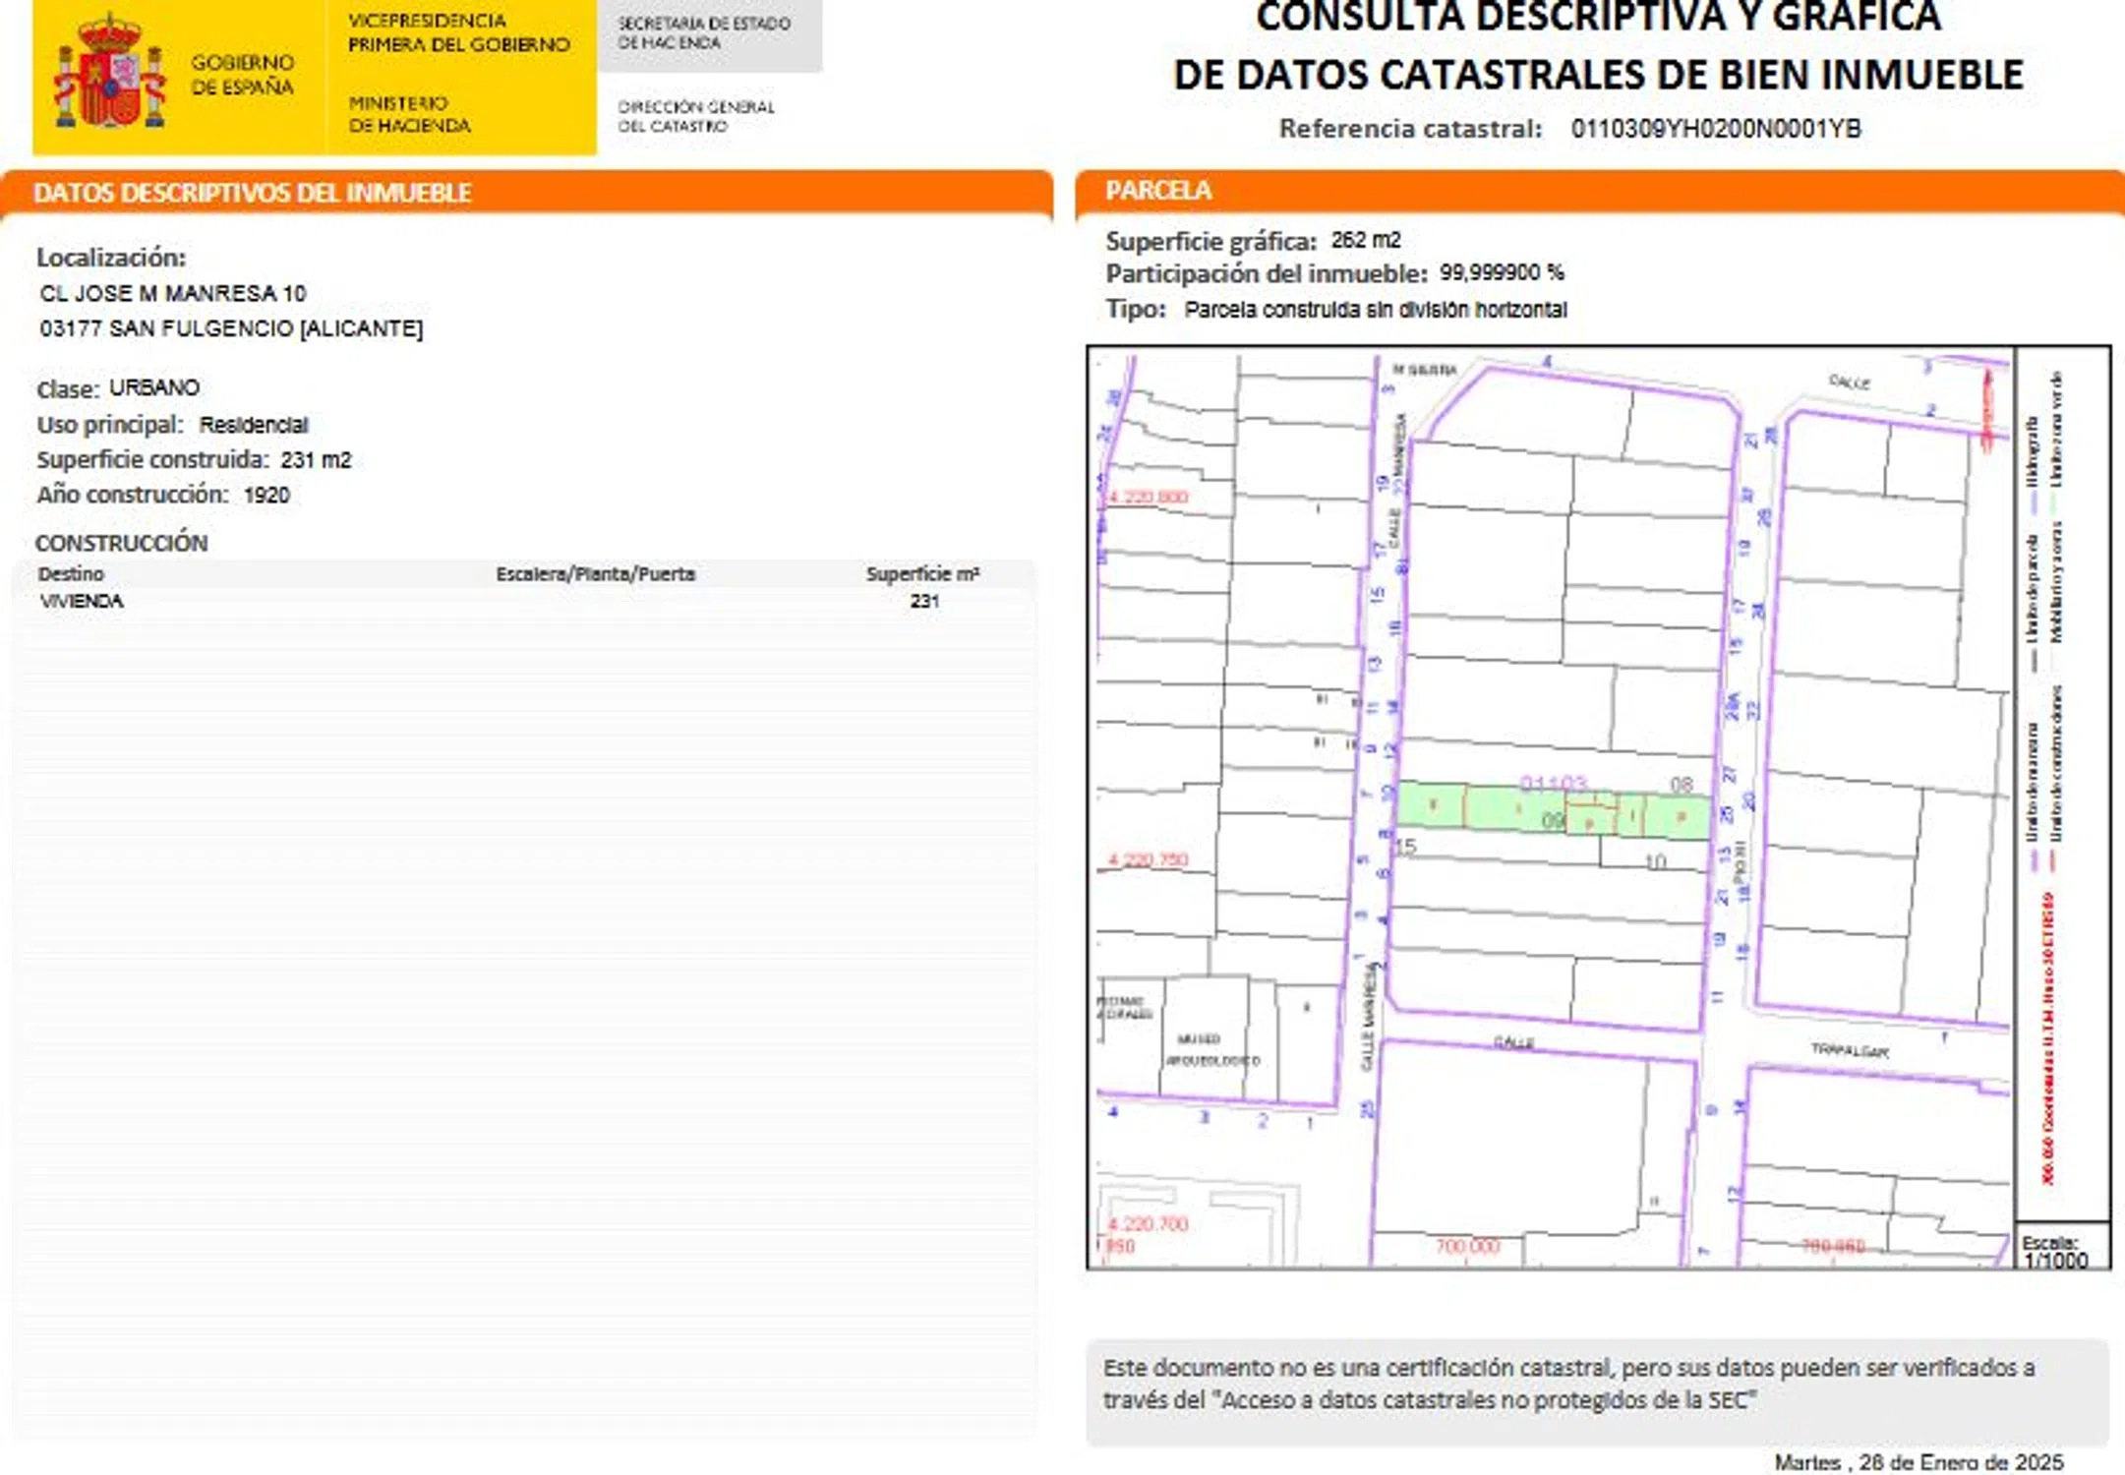Click the catastral reference 0110309YH0200N0001YB
The width and height of the screenshot is (2125, 1475).
click(1715, 129)
